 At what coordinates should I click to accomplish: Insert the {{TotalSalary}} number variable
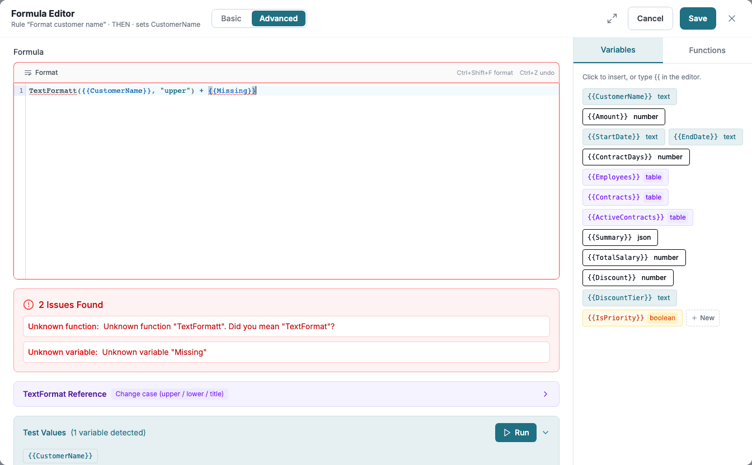point(634,258)
